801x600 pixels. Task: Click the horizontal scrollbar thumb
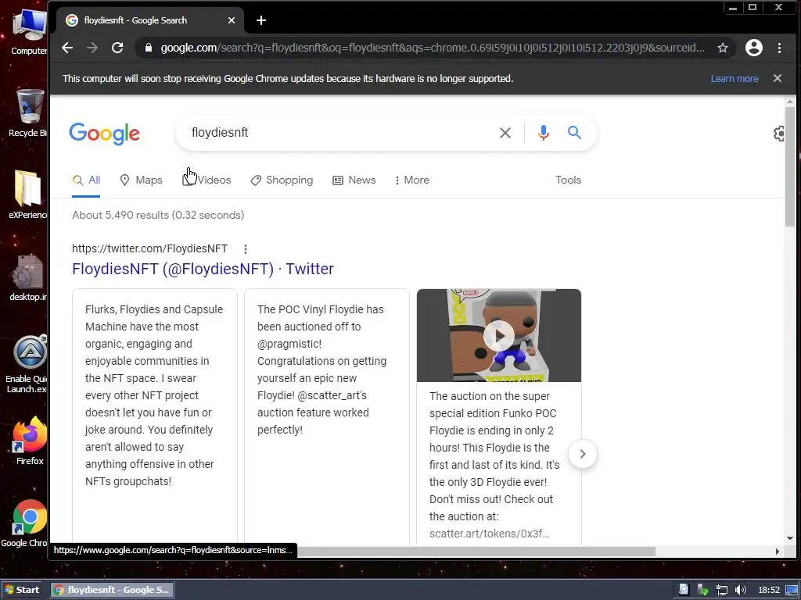coord(476,552)
